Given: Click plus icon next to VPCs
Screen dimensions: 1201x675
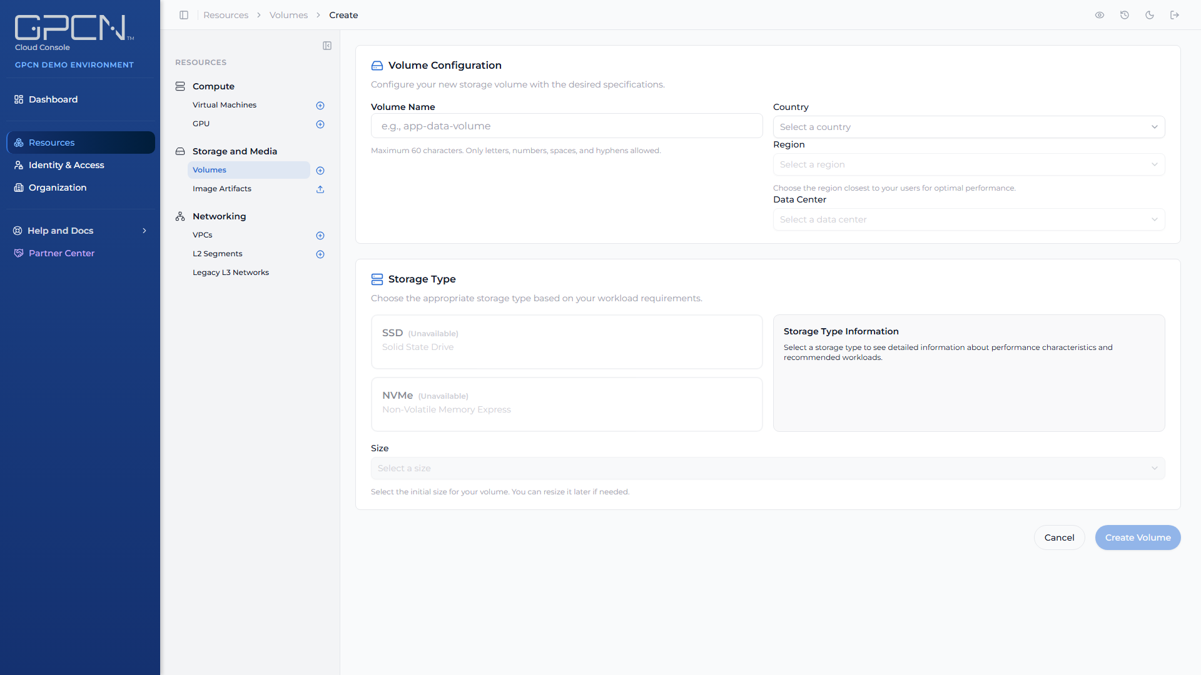Looking at the screenshot, I should pyautogui.click(x=320, y=236).
